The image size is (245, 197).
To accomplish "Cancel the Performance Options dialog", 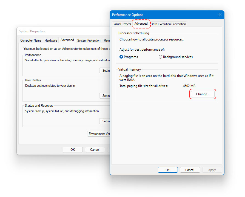I will point(190,170).
